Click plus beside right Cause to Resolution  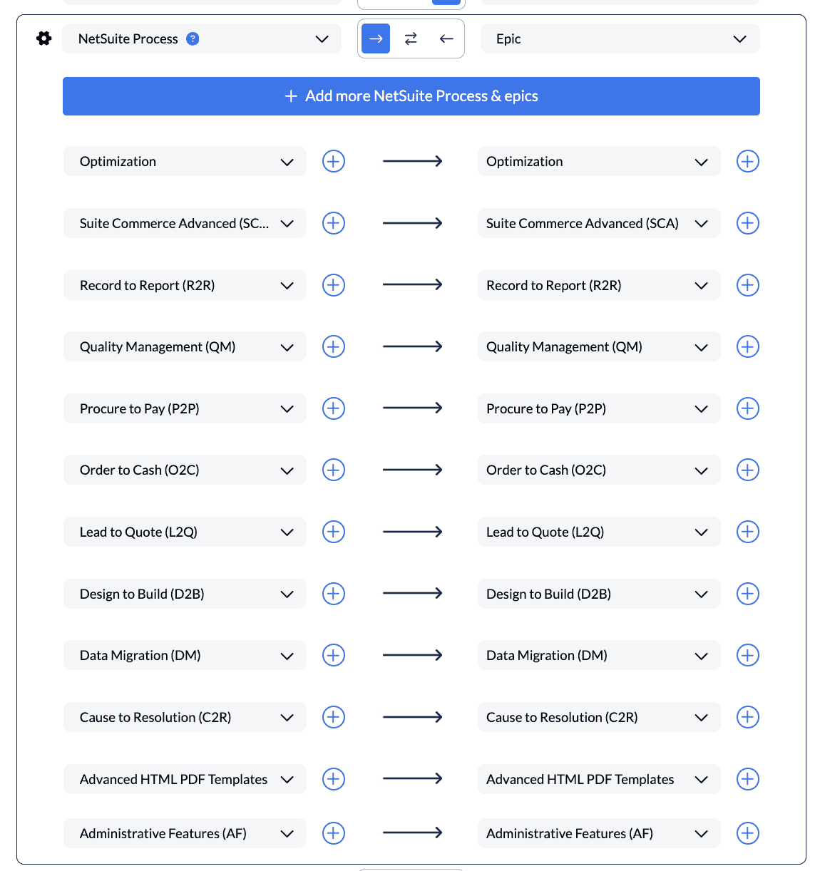point(747,717)
